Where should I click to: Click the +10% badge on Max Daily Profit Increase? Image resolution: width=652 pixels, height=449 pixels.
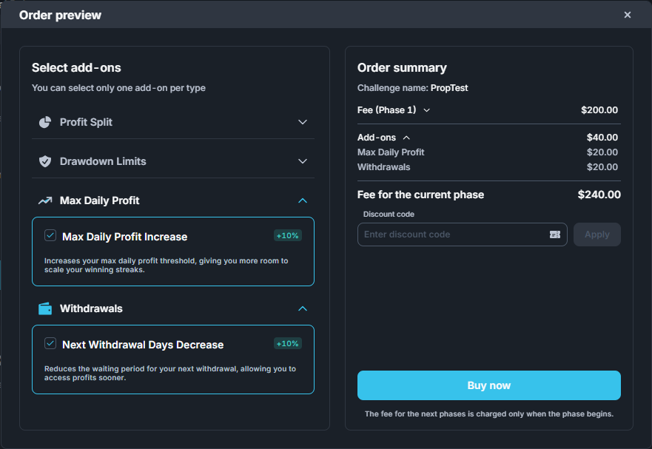point(287,236)
